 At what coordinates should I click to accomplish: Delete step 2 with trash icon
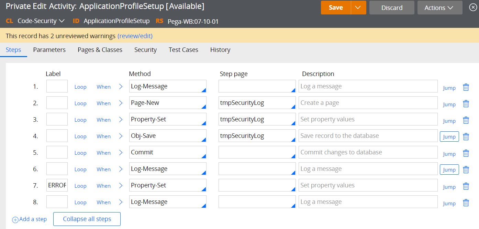[466, 103]
